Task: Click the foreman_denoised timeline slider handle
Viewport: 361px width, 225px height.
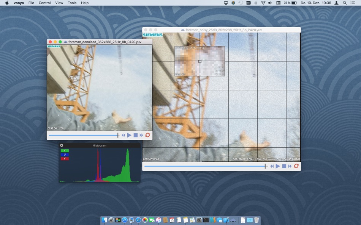Action: pyautogui.click(x=118, y=135)
